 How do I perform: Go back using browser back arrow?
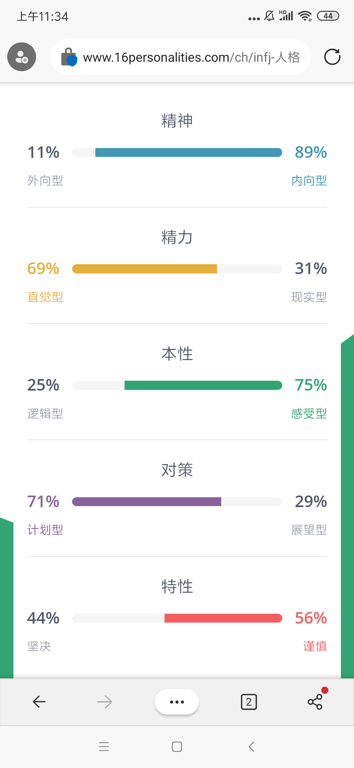39,702
